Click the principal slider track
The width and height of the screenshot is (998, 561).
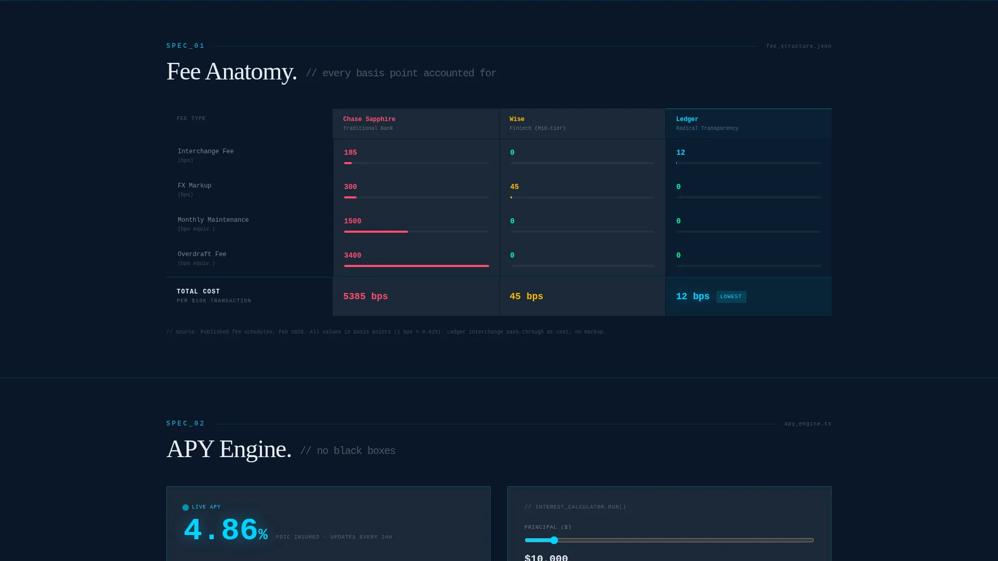point(669,540)
